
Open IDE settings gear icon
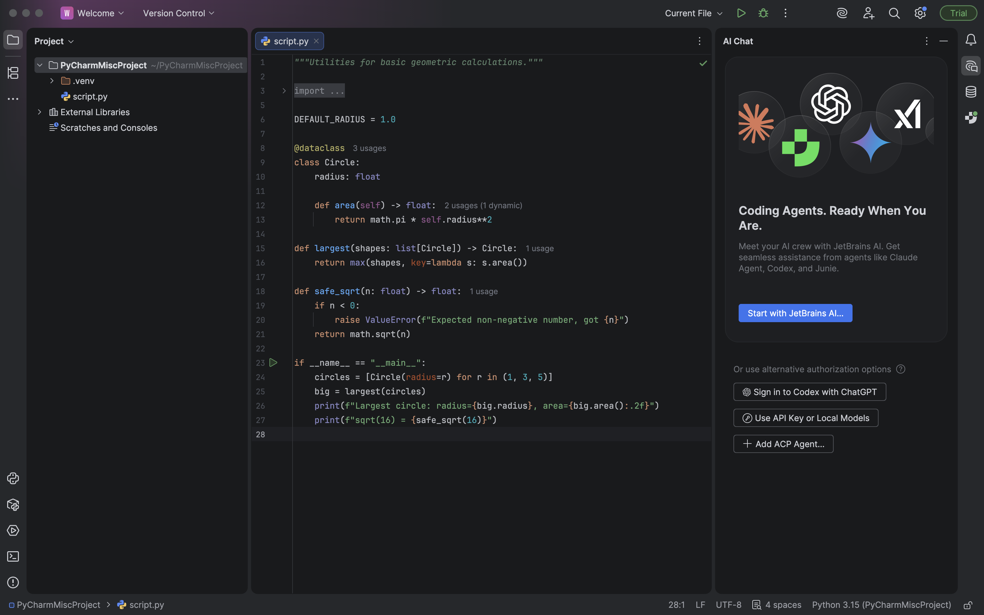(x=920, y=13)
